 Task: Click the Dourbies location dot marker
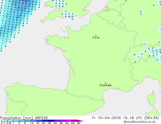(105, 83)
